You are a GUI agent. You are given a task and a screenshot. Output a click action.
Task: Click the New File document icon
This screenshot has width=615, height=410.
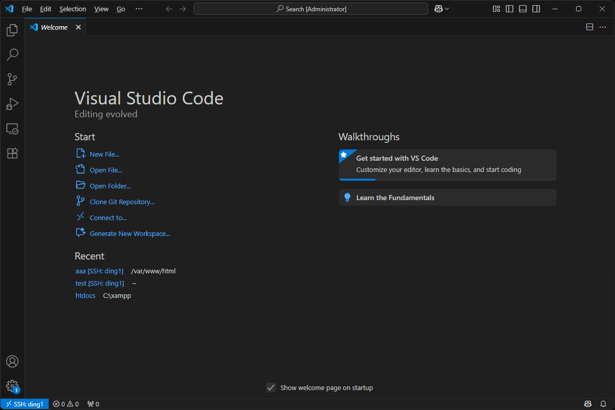point(80,154)
